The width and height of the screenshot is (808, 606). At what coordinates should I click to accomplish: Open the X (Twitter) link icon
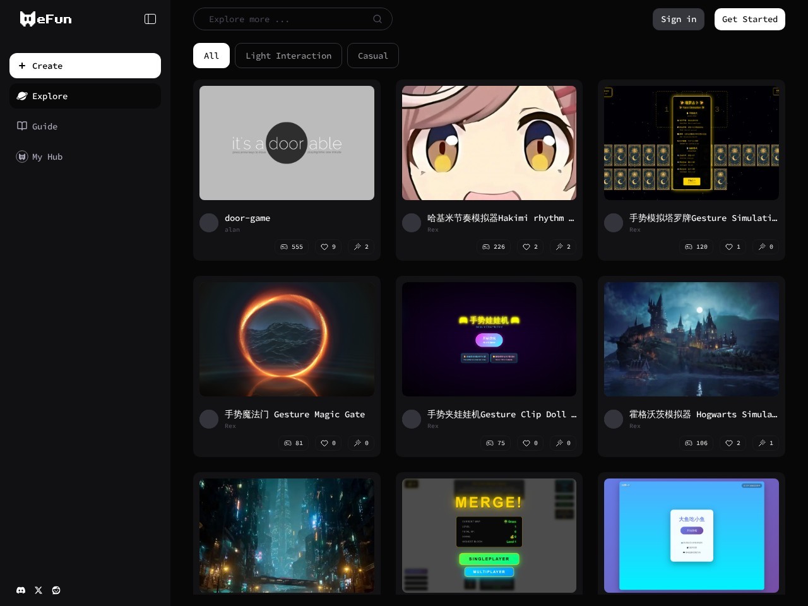pos(39,590)
